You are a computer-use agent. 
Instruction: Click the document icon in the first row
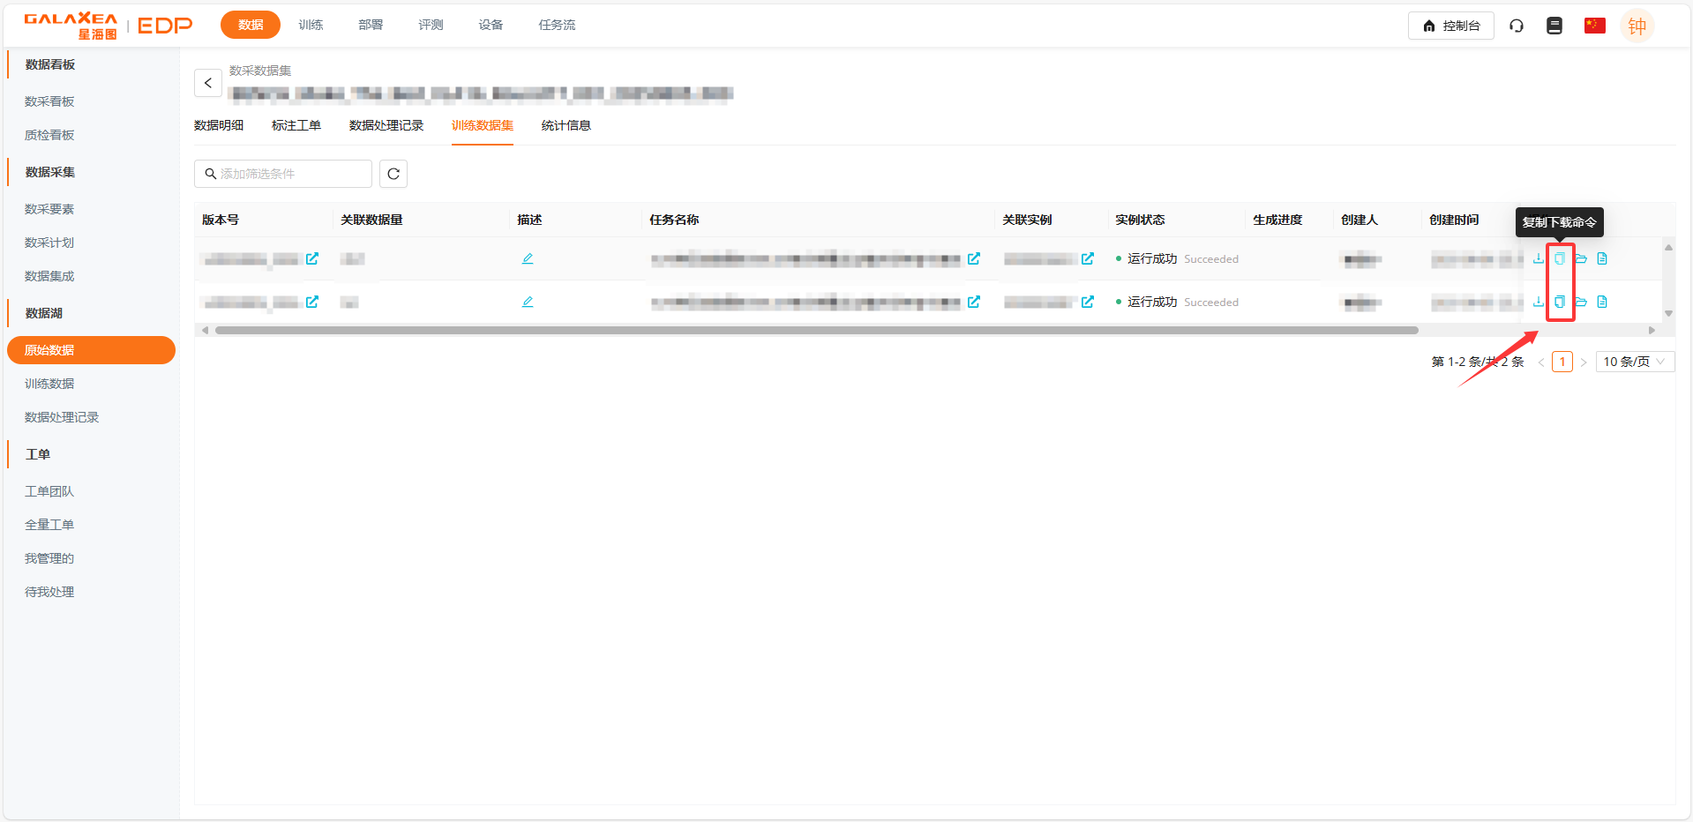[x=1602, y=258]
